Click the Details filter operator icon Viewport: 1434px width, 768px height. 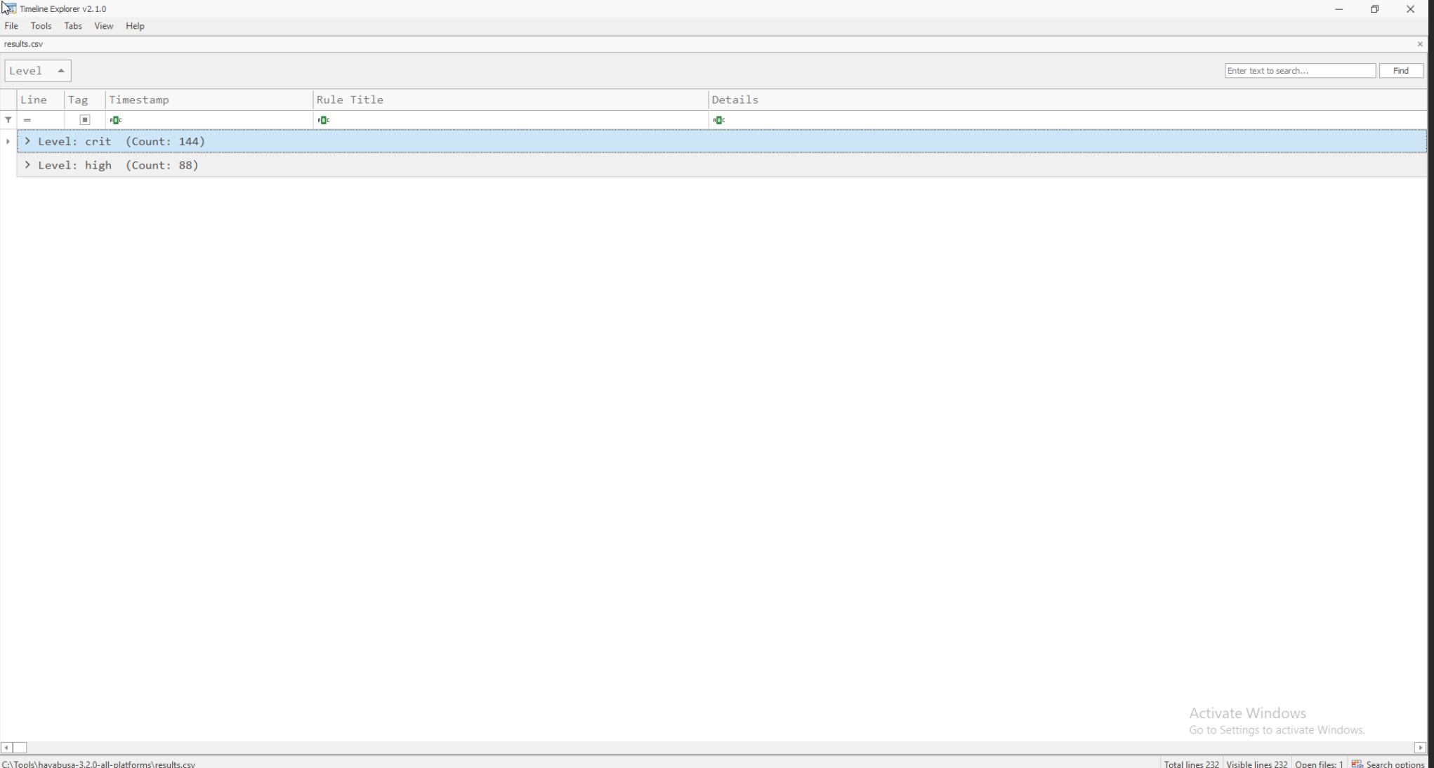pos(718,120)
